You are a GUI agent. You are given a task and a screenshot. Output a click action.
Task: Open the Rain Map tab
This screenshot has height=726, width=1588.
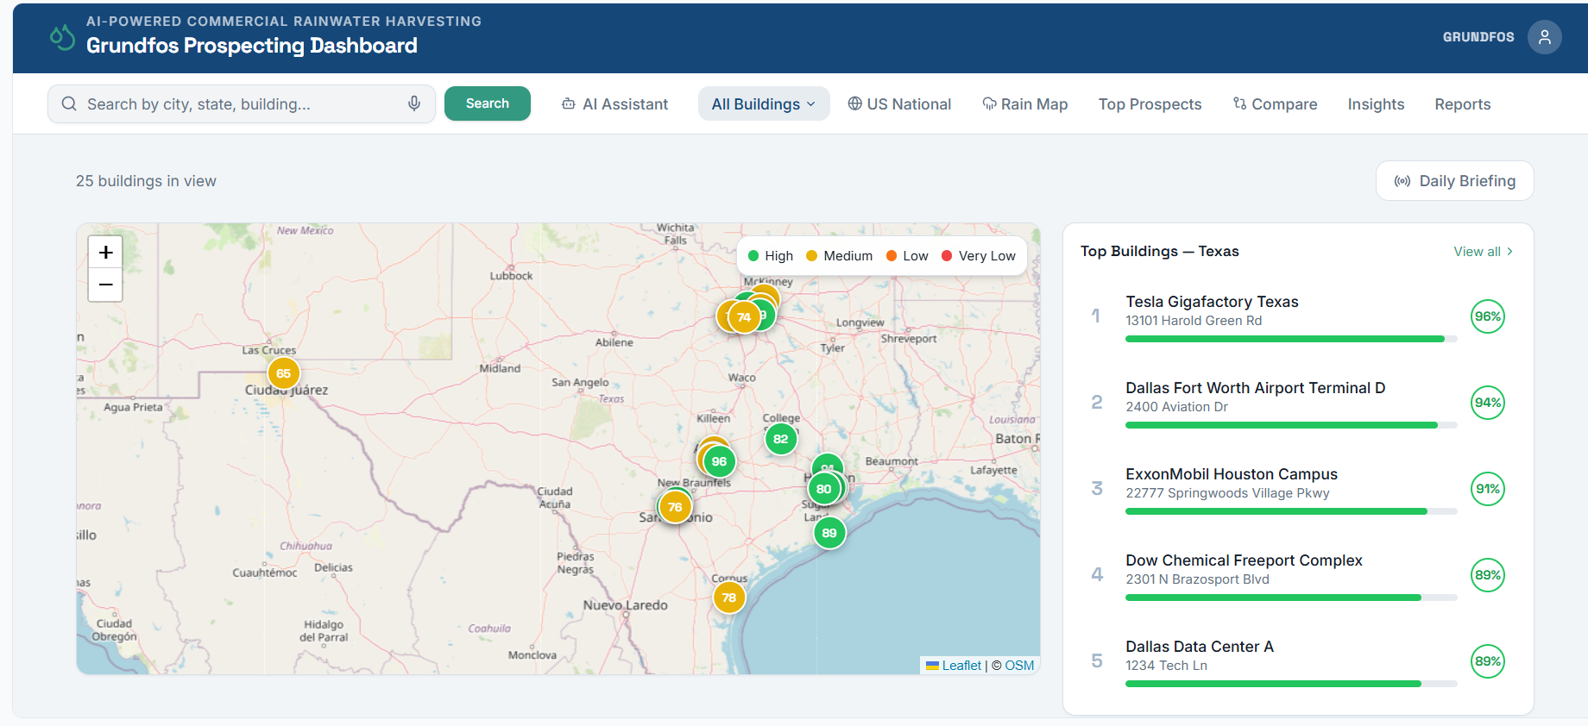(1024, 103)
